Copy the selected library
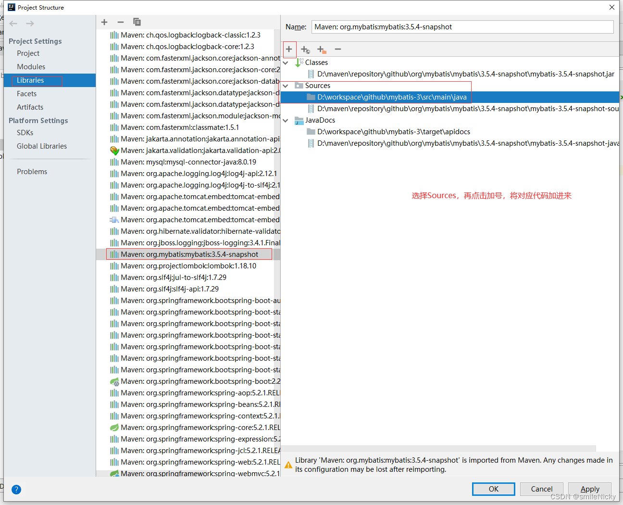 pyautogui.click(x=137, y=22)
